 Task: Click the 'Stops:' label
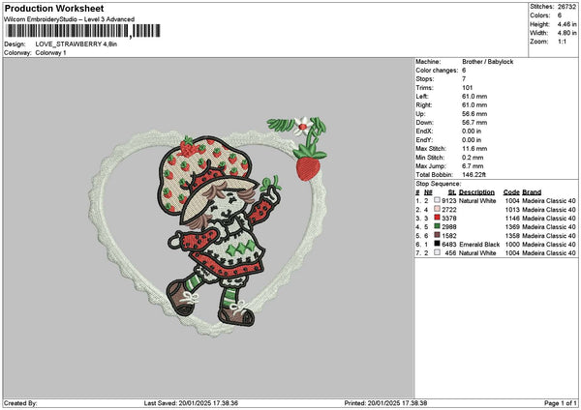click(425, 79)
